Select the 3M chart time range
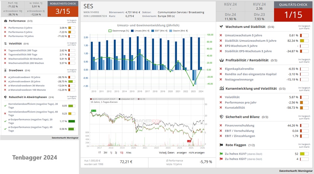Screen dimensions: 314x174 pos(106,152)
